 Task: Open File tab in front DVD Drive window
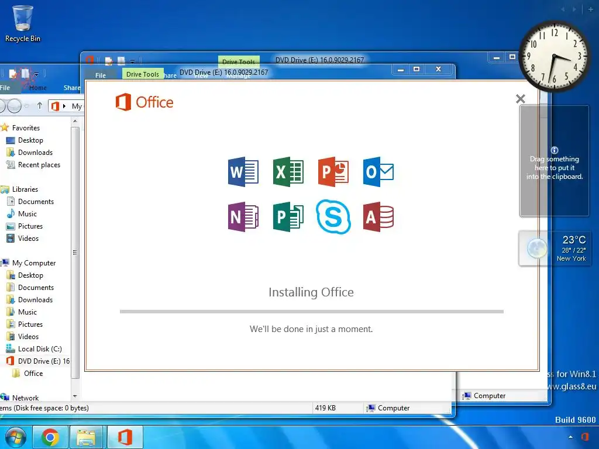tap(101, 75)
